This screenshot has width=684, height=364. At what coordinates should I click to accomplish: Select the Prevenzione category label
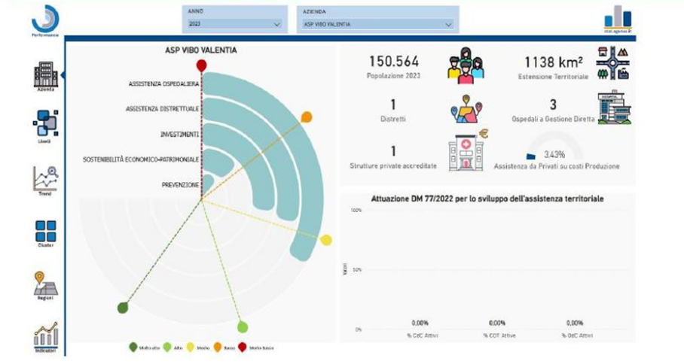[x=180, y=184]
